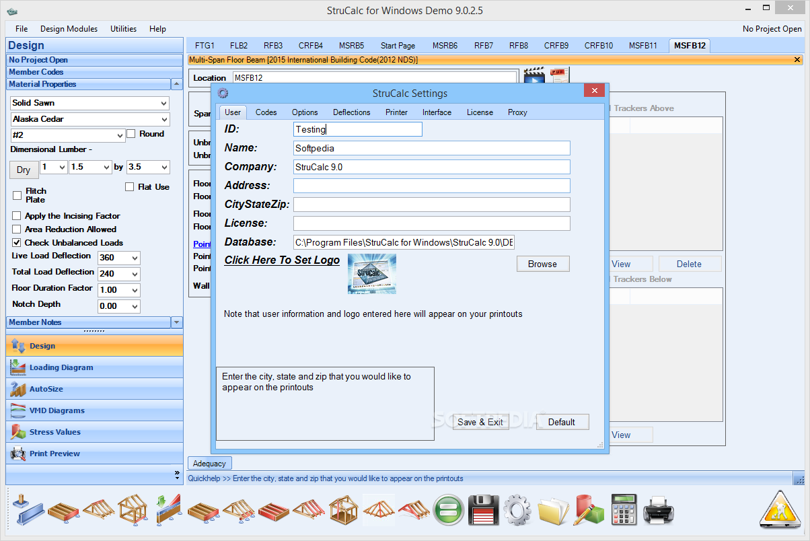The width and height of the screenshot is (810, 541).
Task: Open VMD Diagrams in sidebar
Action: 94,410
